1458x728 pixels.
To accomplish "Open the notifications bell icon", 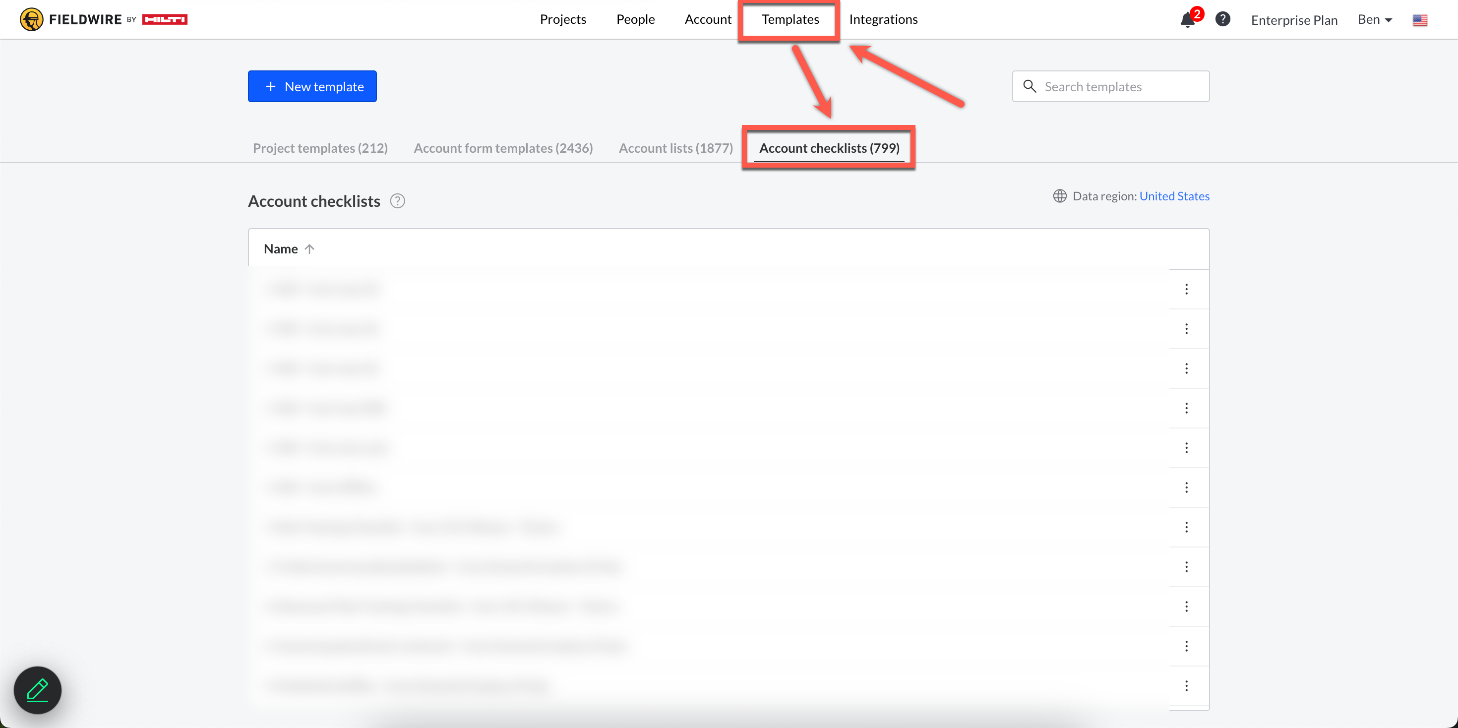I will click(x=1187, y=20).
